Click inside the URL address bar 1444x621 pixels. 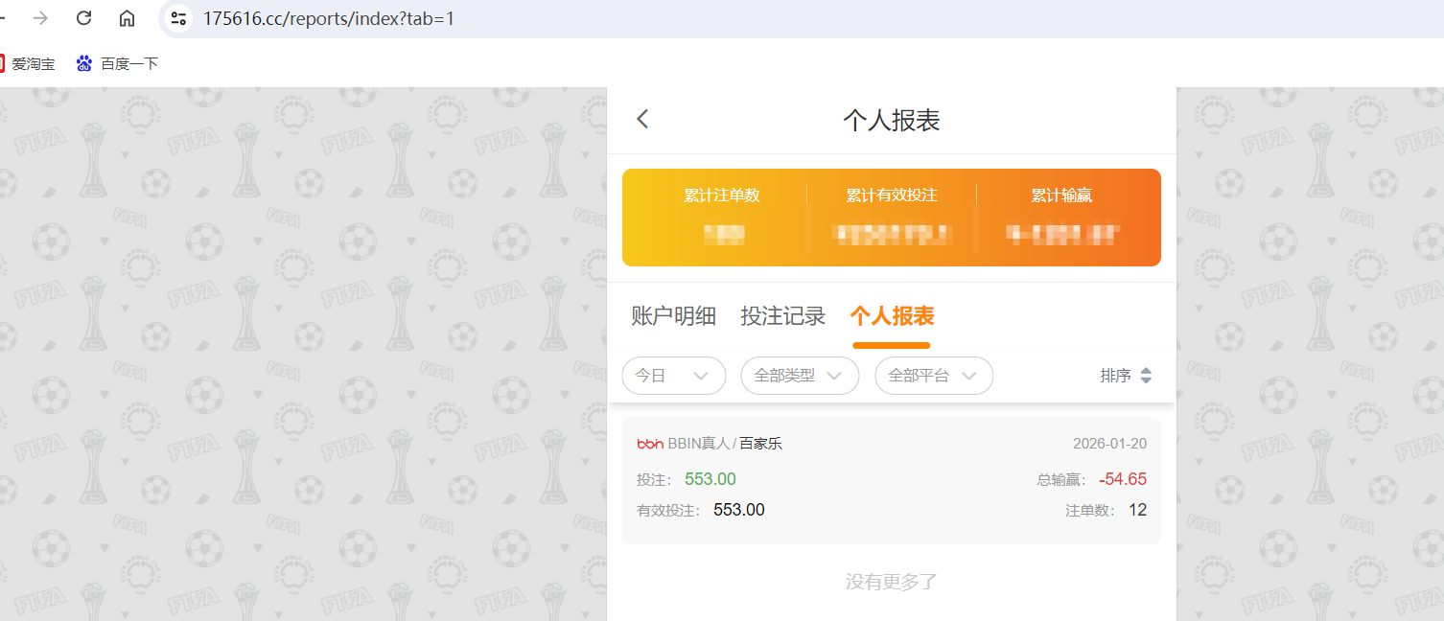coord(384,17)
